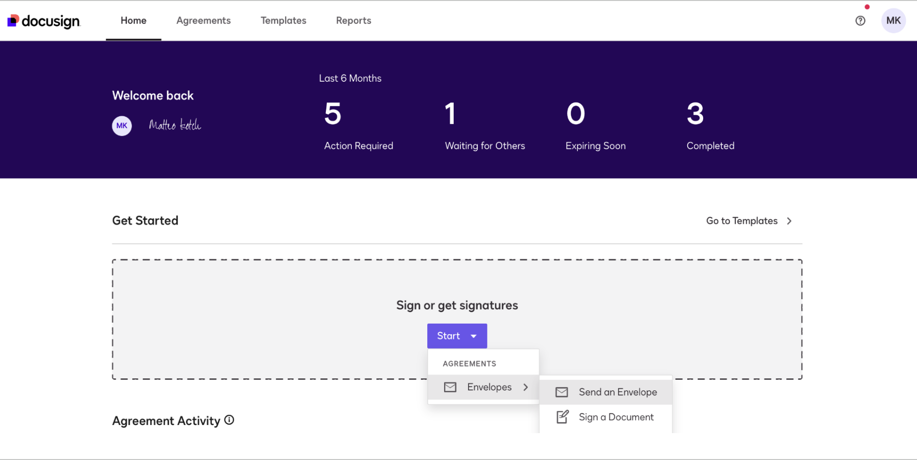
Task: Select Sign a Document from submenu
Action: click(x=616, y=417)
